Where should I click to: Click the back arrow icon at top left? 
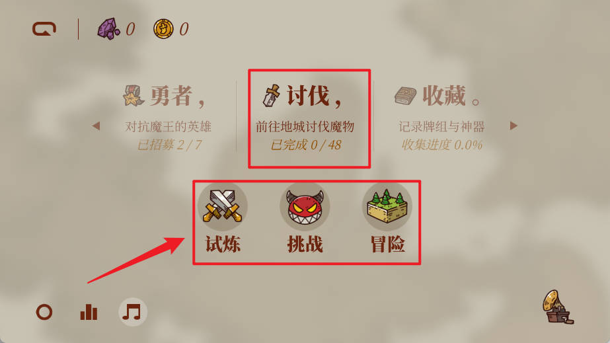pyautogui.click(x=44, y=29)
